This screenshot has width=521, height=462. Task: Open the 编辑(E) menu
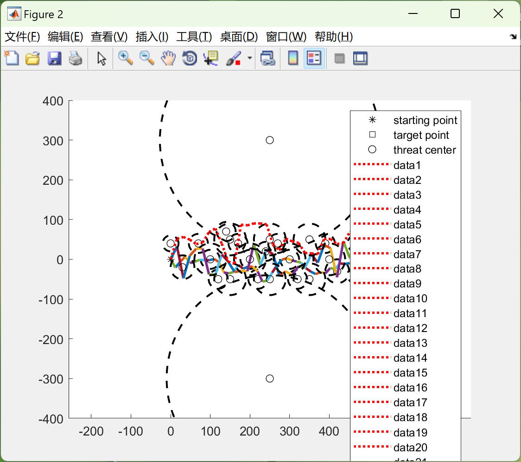pyautogui.click(x=65, y=37)
